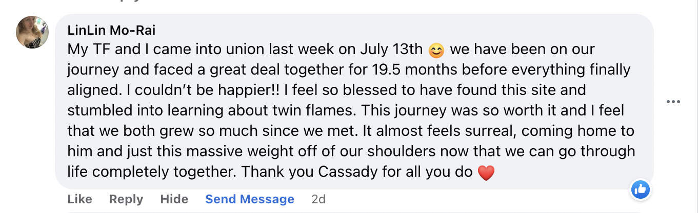Click the word "surreal" in the comment

click(484, 131)
